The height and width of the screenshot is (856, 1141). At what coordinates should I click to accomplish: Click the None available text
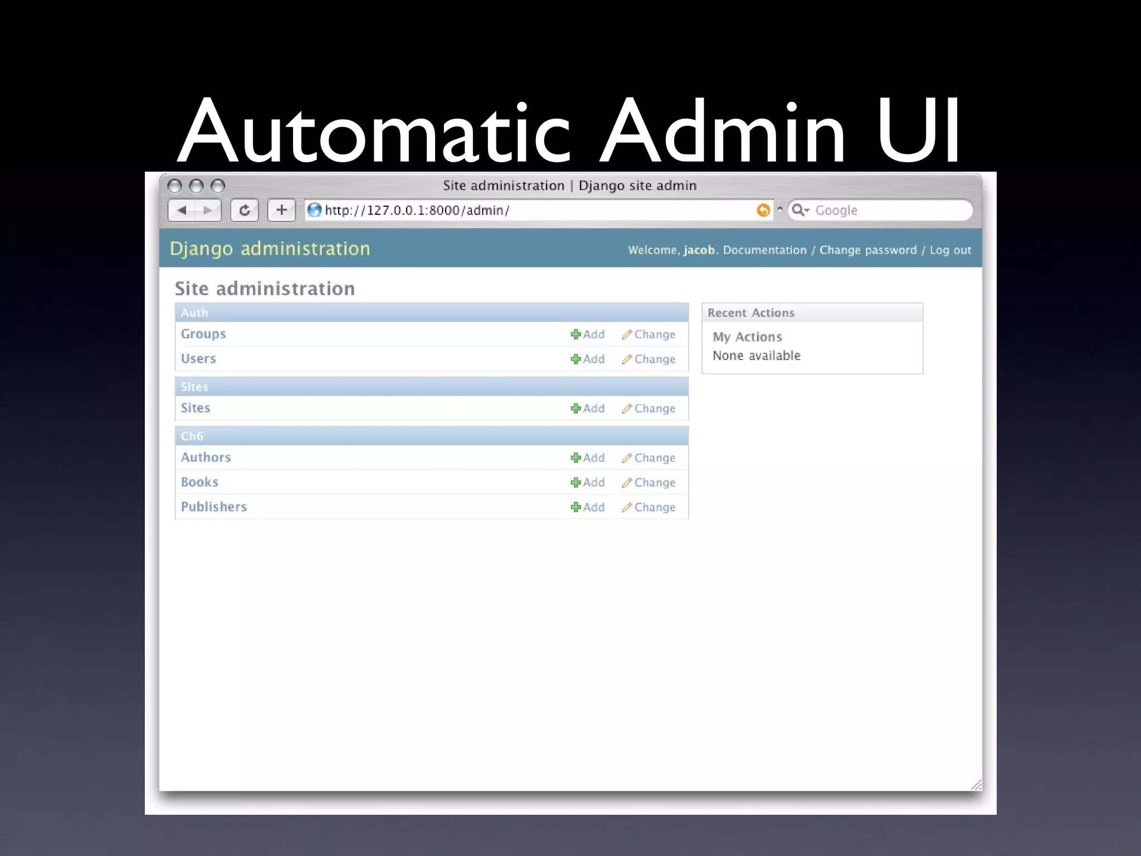pos(757,356)
